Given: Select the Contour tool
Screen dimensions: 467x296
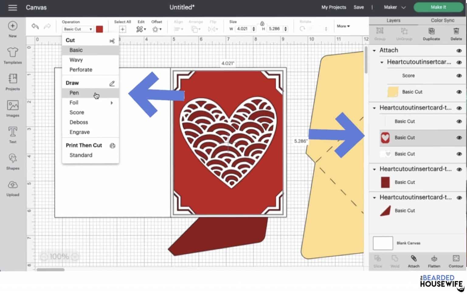Looking at the screenshot, I should [456, 261].
